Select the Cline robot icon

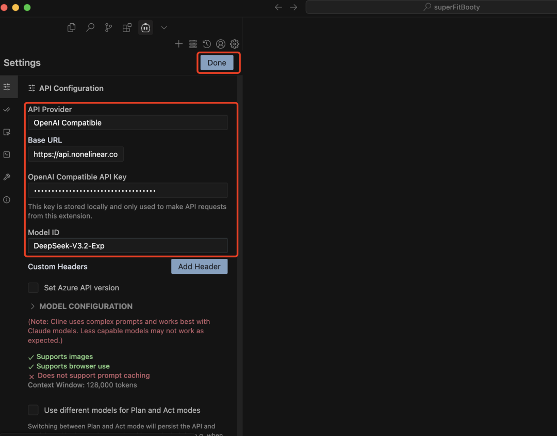[x=145, y=27]
